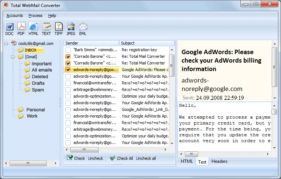Uncheck the first Corrado Barone email
281x179 pixels.
(x=68, y=57)
